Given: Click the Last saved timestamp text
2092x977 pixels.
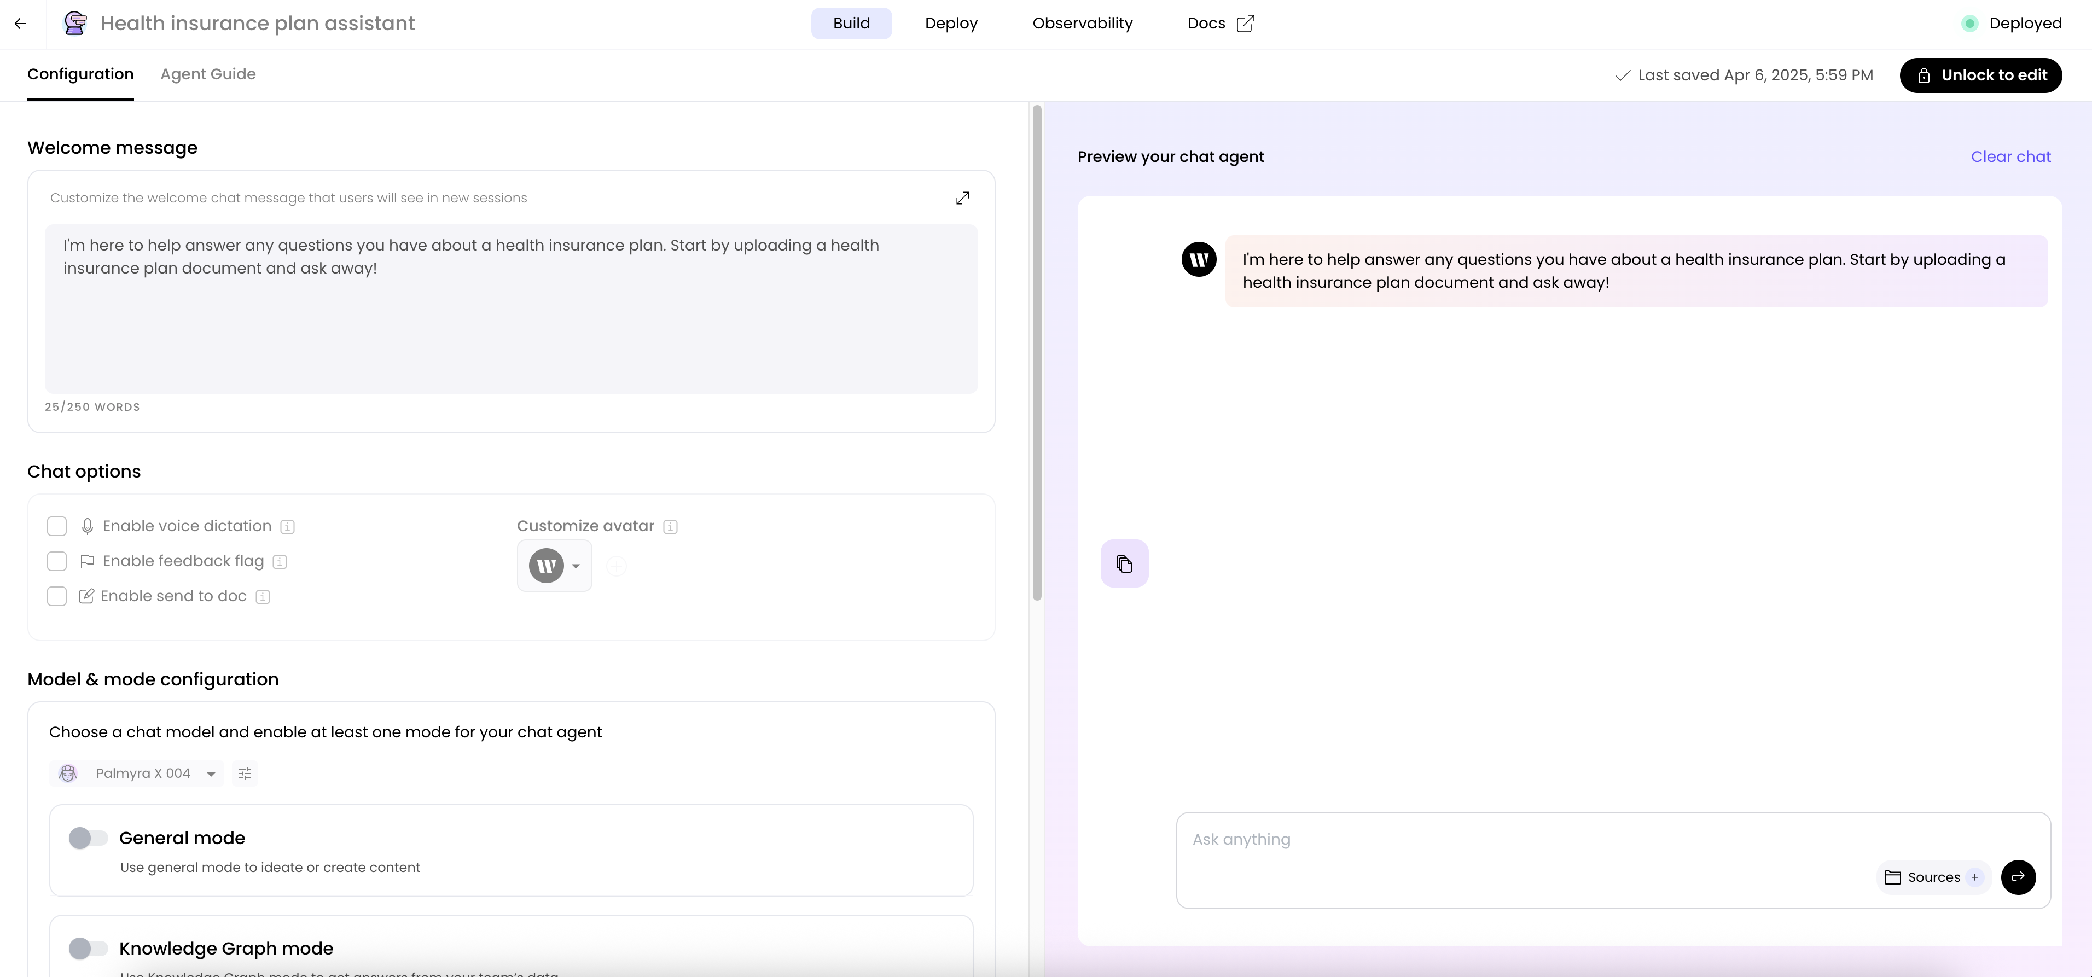Looking at the screenshot, I should 1756,75.
